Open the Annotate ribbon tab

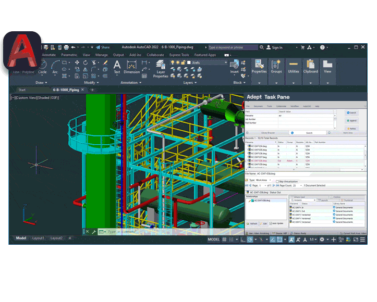[x=49, y=55]
